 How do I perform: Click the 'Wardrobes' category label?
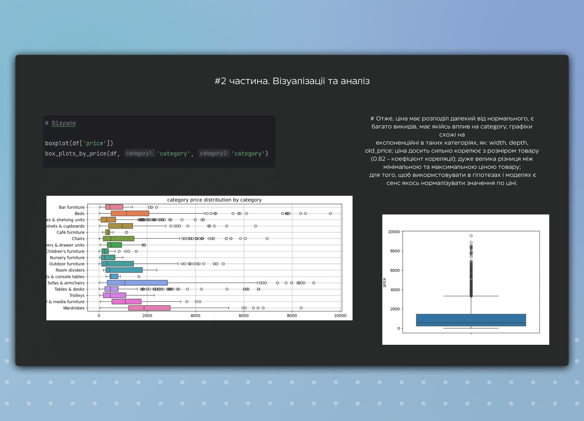click(74, 308)
